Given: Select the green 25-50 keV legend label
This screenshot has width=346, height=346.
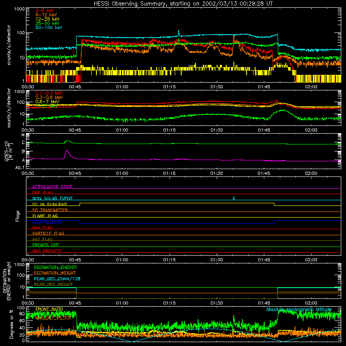Looking at the screenshot, I should click(47, 23).
